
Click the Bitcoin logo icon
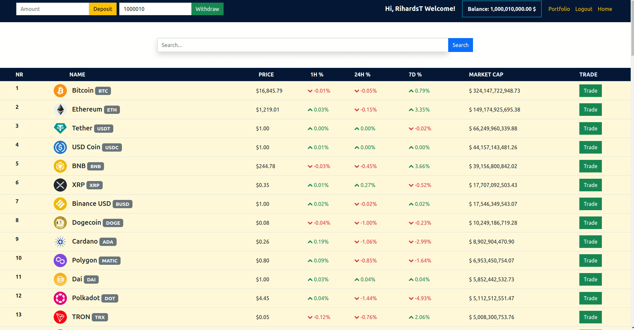(60, 91)
